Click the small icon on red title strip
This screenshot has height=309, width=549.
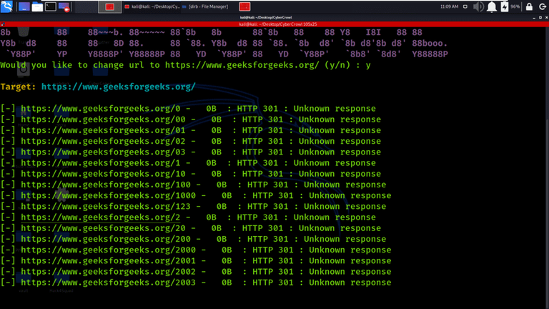point(3,24)
